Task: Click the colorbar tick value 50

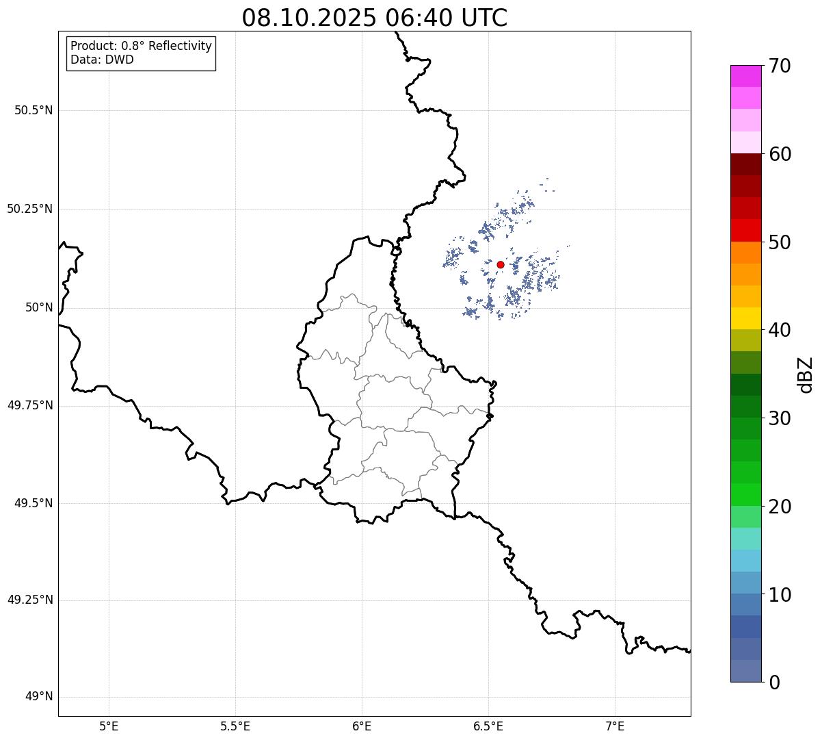Action: 780,242
